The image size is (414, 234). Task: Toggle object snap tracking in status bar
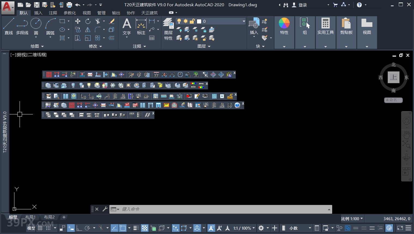(114, 228)
